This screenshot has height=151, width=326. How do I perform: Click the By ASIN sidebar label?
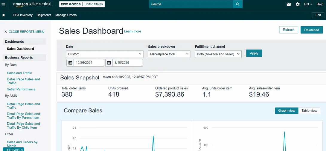[x=11, y=96]
